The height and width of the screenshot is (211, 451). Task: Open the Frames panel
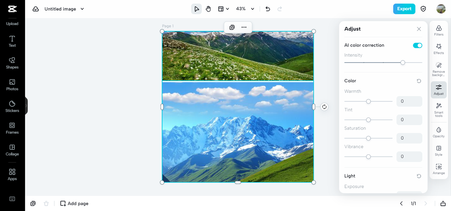click(12, 128)
